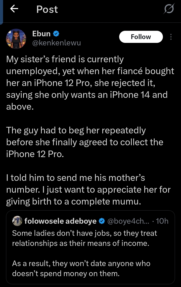Screen dimensions: 181x287
Task: Tap the back arrow to go back
Action: click(14, 9)
